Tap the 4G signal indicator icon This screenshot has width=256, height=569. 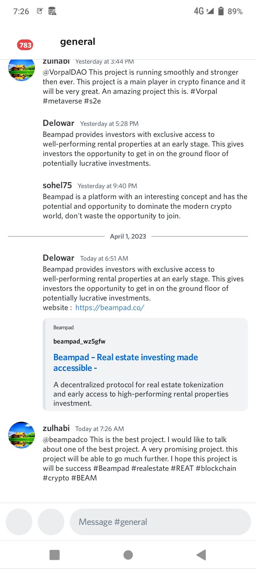(203, 11)
